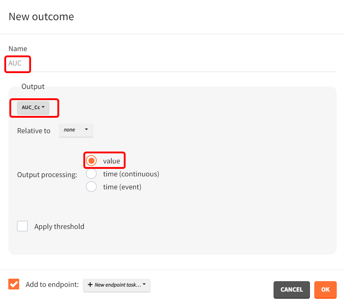Click the Name input field
This screenshot has height=306, width=345.
(x=172, y=63)
